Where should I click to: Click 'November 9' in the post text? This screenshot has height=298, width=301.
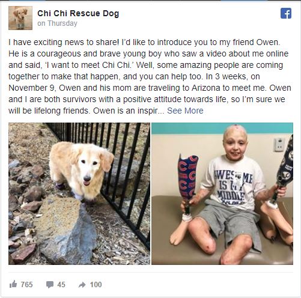32,88
